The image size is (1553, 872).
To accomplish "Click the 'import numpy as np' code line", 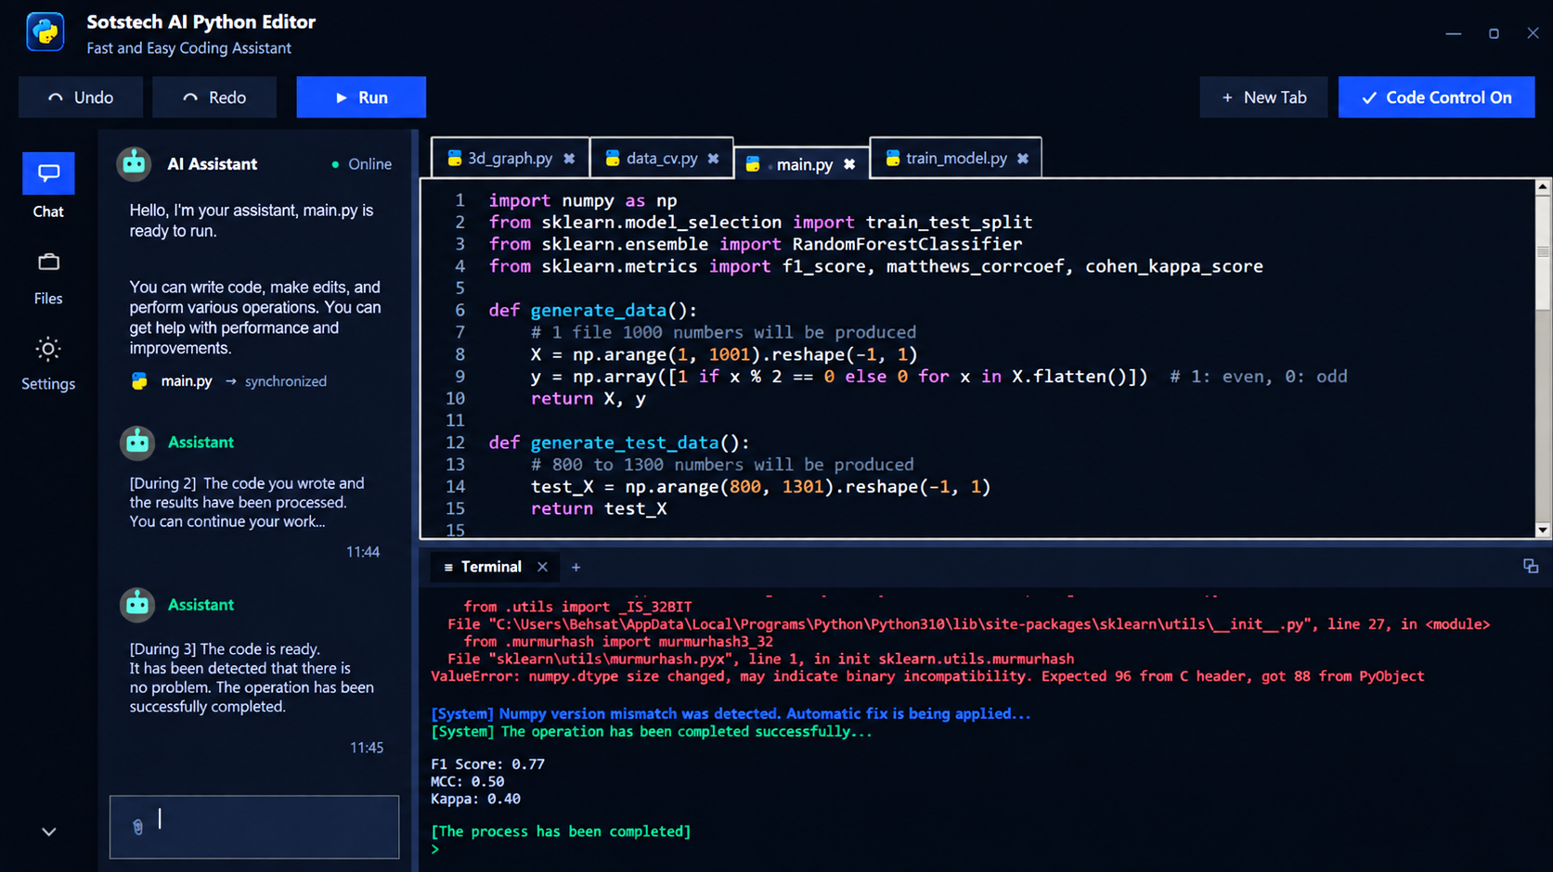I will 583,200.
